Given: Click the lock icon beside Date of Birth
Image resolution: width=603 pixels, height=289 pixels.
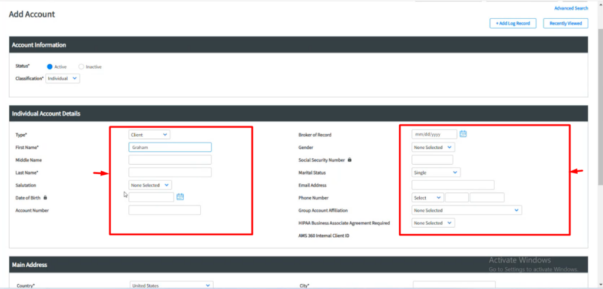Looking at the screenshot, I should [x=45, y=197].
